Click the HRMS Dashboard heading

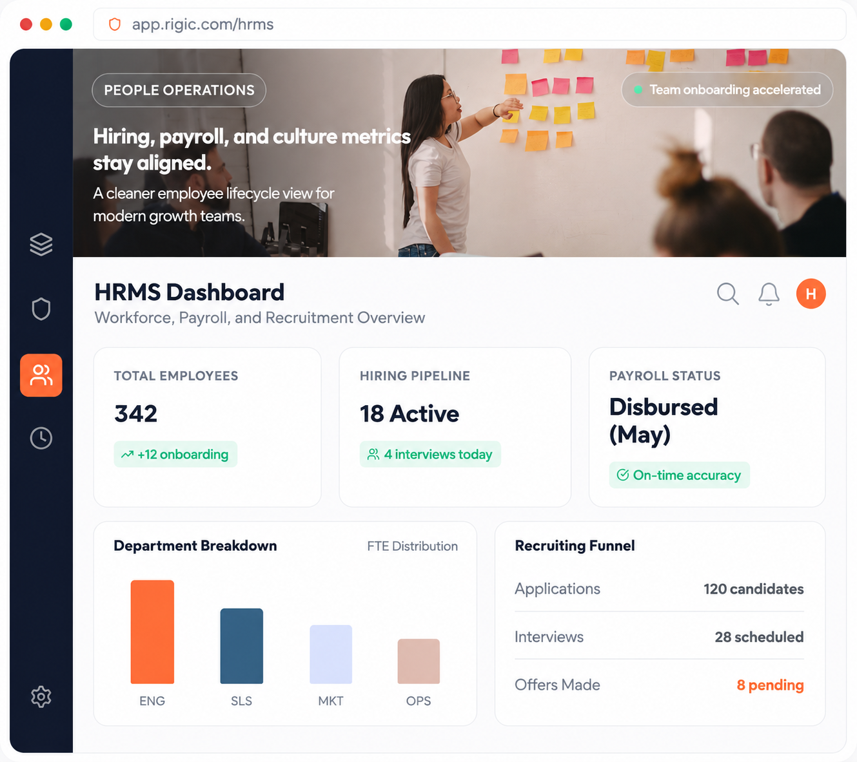190,292
